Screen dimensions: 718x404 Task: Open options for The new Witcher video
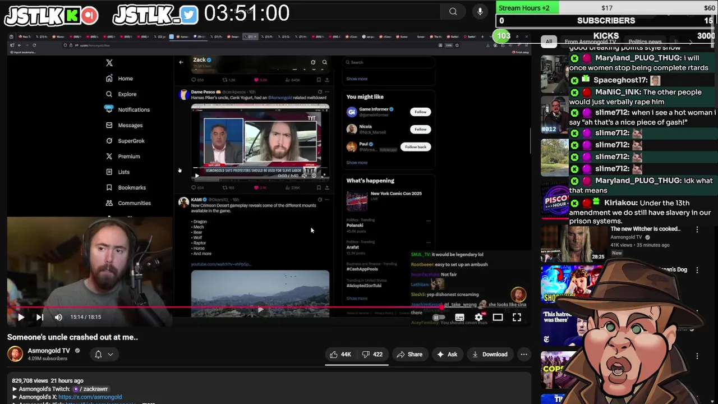click(x=697, y=229)
